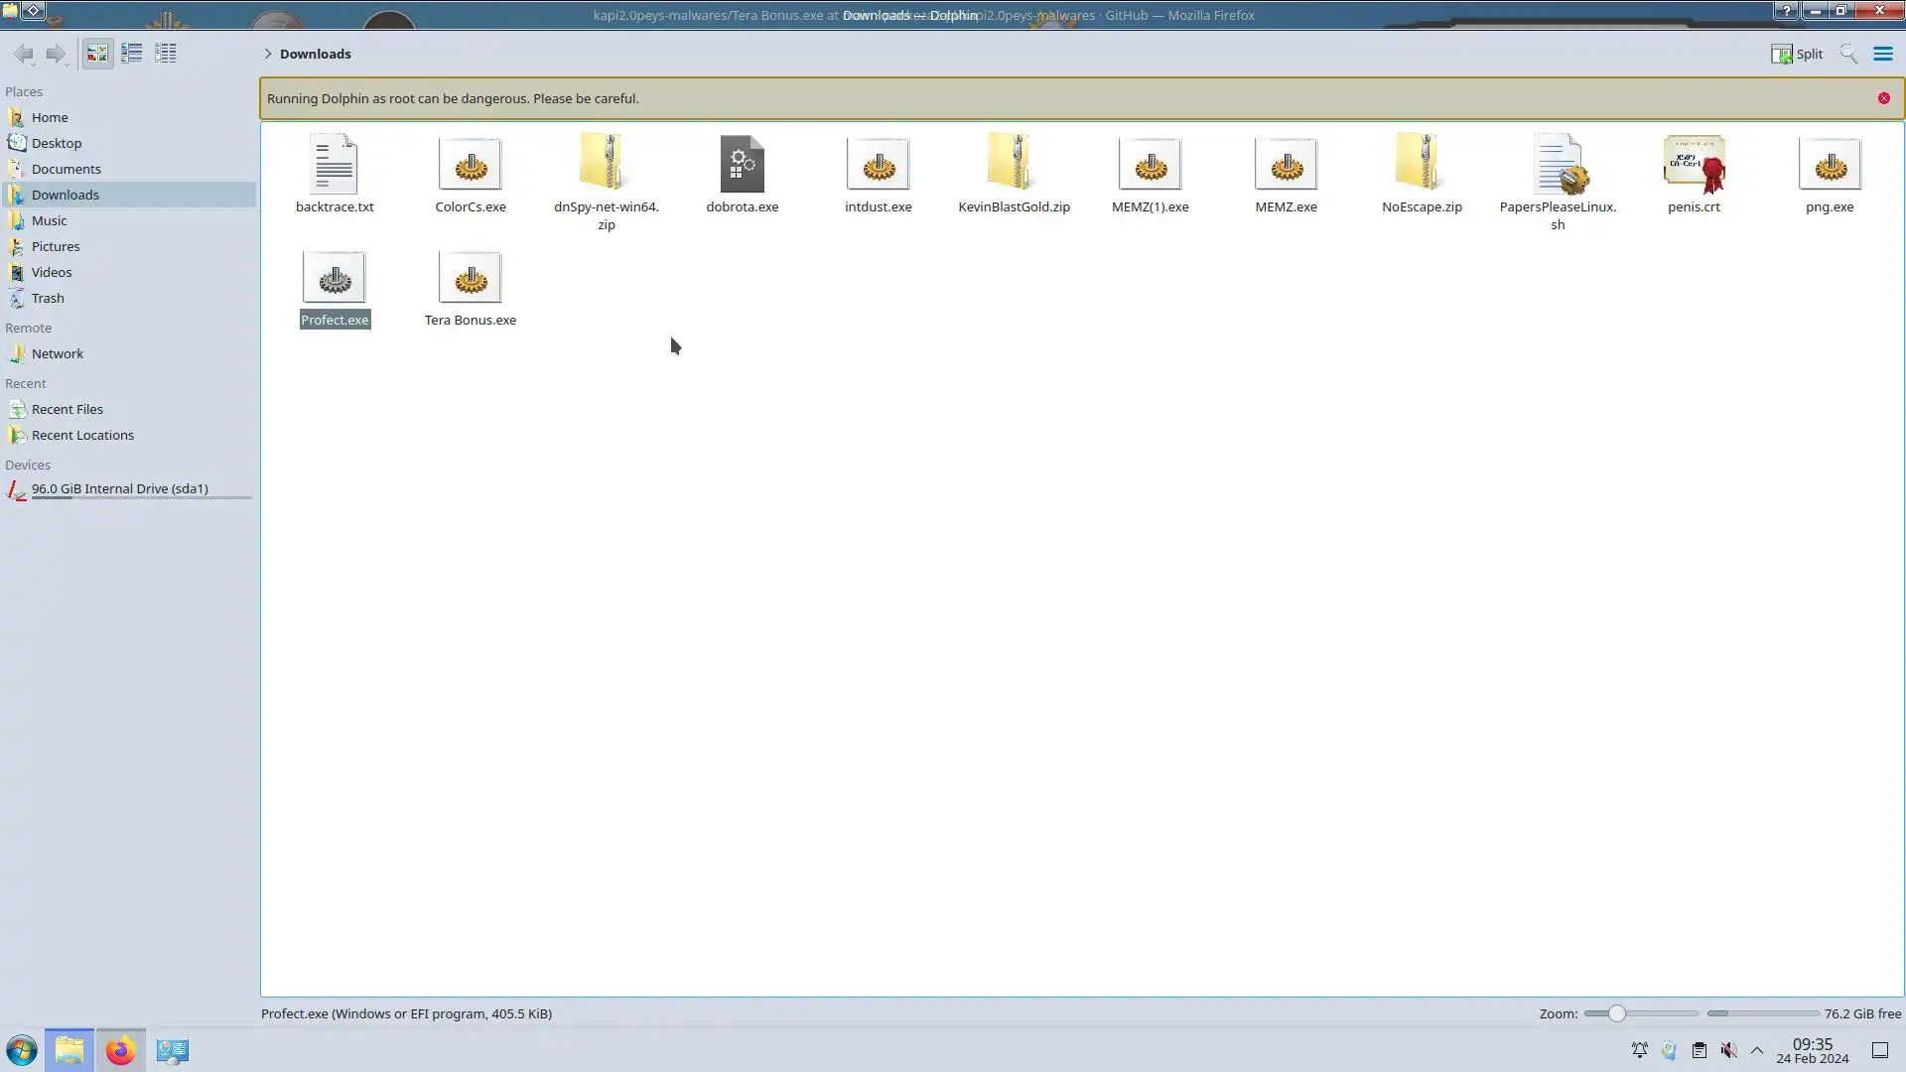This screenshot has width=1906, height=1072.
Task: Open the hamburger menu
Action: click(x=1882, y=54)
